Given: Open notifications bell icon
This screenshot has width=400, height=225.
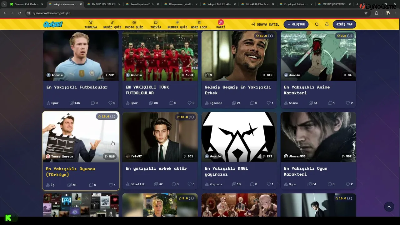Looking at the screenshot, I should coord(327,24).
